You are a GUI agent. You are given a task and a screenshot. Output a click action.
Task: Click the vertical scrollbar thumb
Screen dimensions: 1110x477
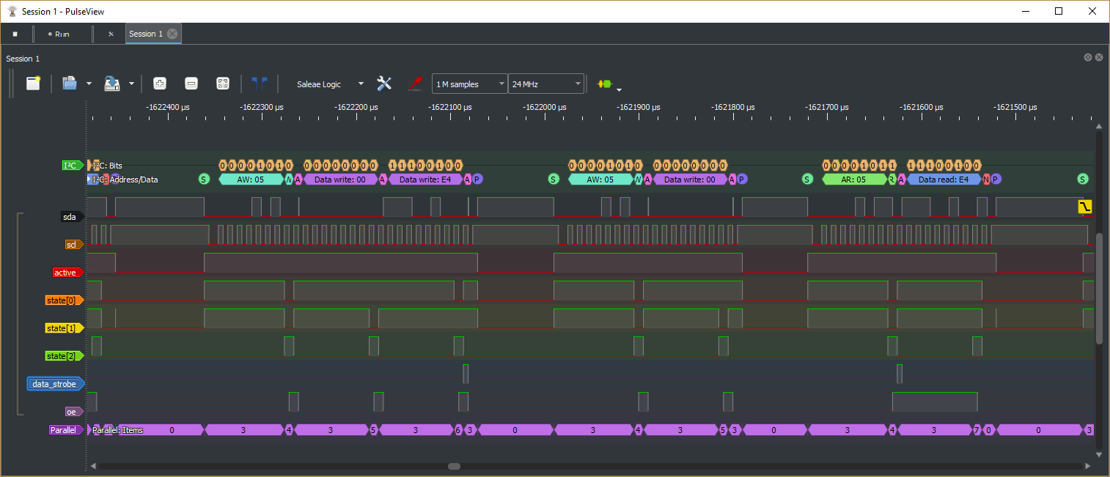1099,289
